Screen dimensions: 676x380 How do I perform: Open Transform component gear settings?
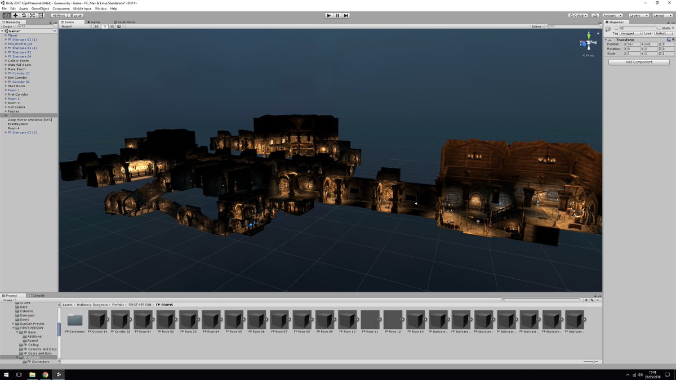(x=673, y=39)
